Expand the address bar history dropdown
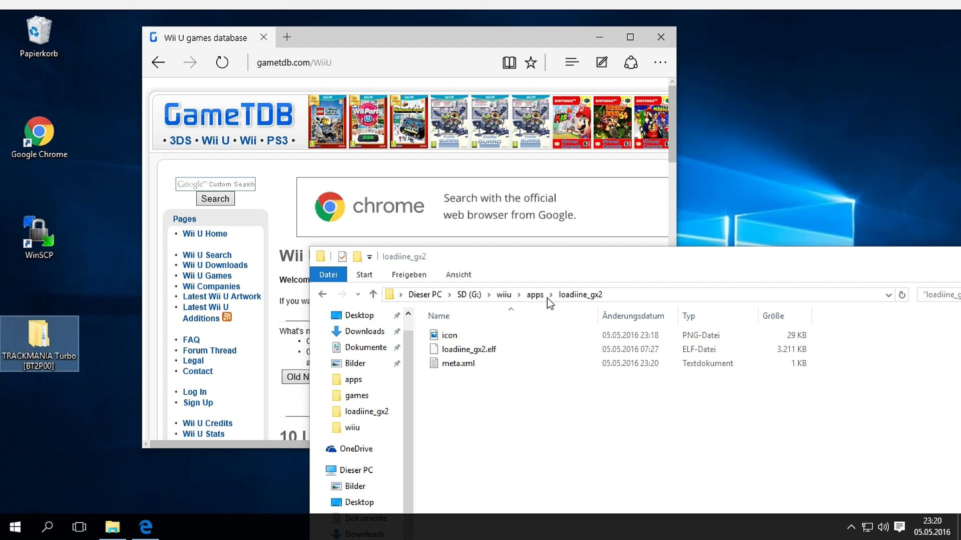961x540 pixels. click(x=888, y=294)
